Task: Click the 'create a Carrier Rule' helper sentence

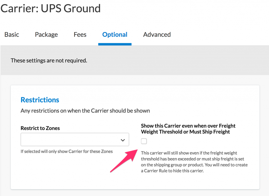Action: 194,168
